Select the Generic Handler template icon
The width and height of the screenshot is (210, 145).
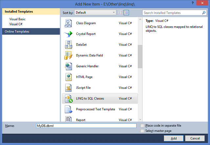point(69,66)
